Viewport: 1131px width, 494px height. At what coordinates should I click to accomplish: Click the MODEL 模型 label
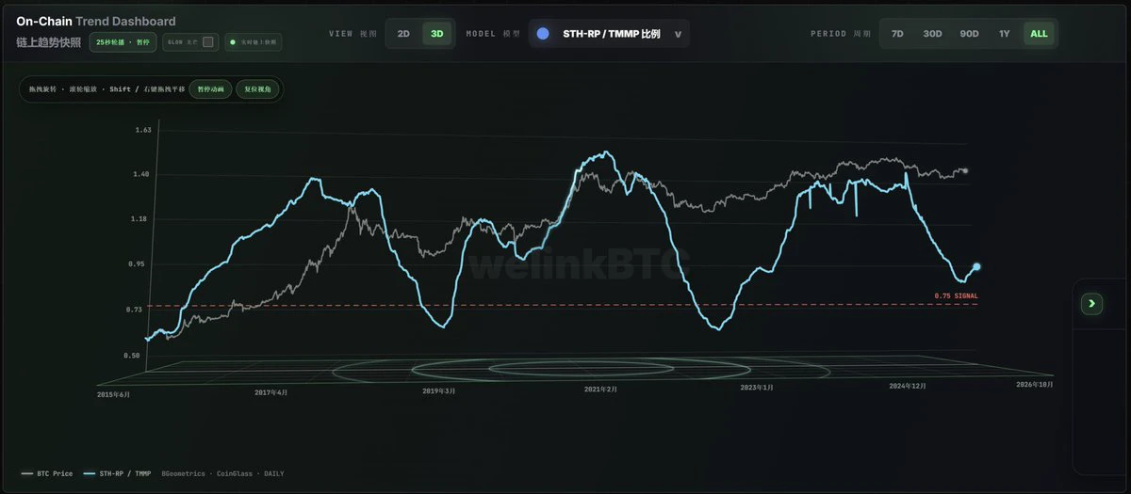coord(493,34)
